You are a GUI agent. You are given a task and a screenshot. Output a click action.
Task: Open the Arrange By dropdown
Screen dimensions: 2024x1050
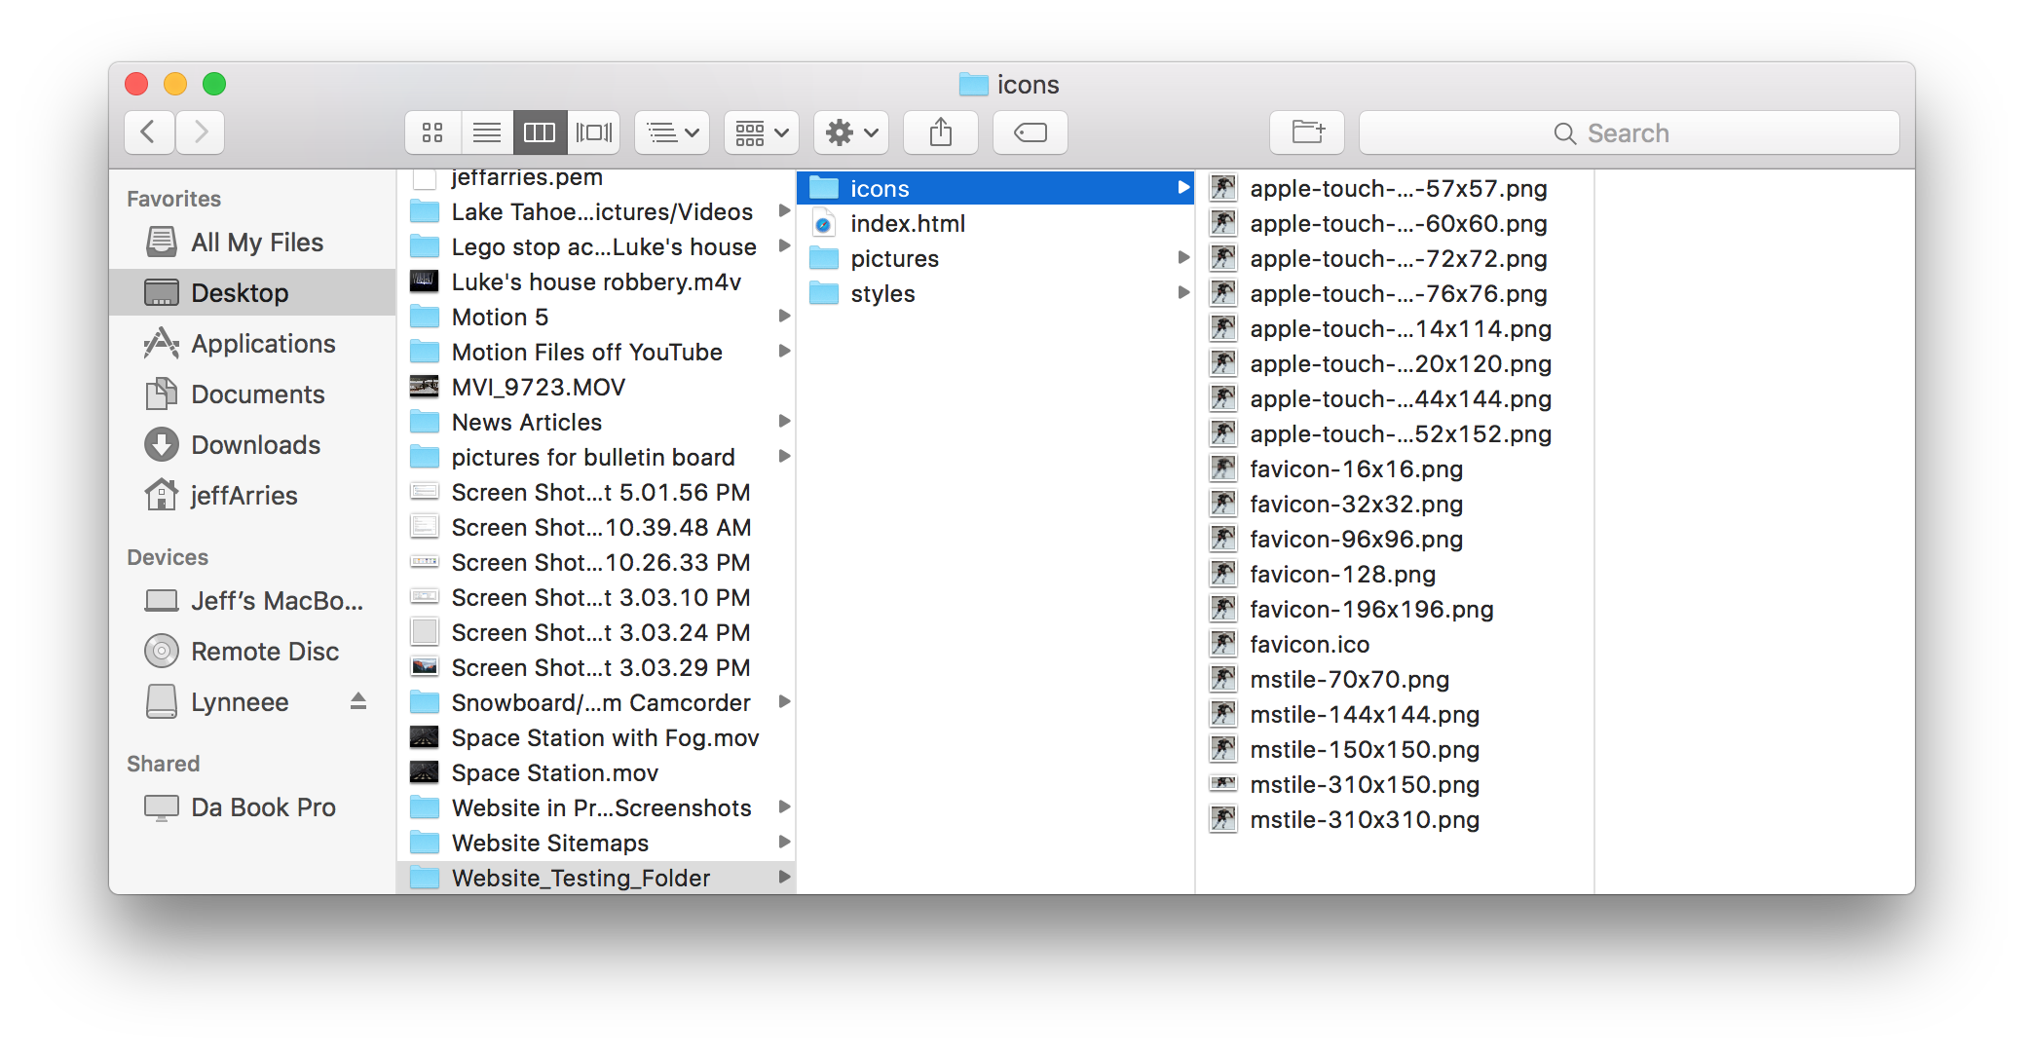[x=671, y=132]
